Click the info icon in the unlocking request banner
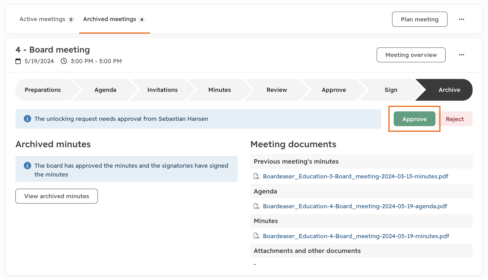This screenshot has width=488, height=280. point(27,119)
